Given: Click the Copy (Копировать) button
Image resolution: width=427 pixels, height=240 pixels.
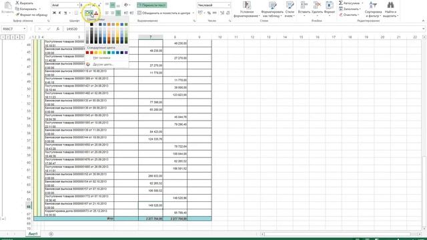Looking at the screenshot, I should pyautogui.click(x=26, y=9).
